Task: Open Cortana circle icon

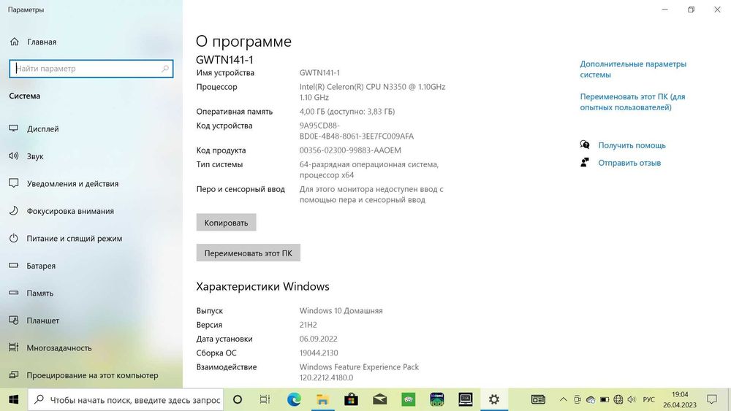Action: 238,399
